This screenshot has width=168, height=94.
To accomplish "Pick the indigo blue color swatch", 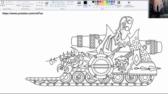I will (112, 2).
